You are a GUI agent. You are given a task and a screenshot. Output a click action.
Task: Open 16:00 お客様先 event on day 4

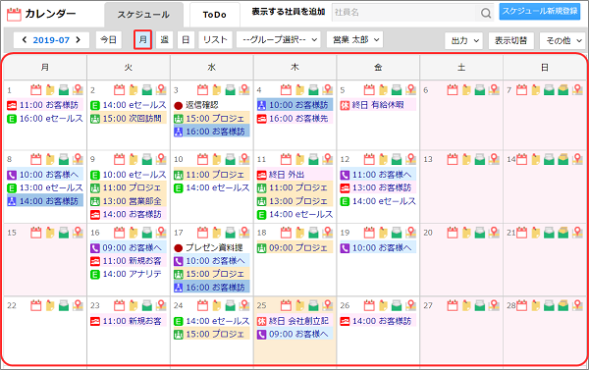click(x=294, y=119)
